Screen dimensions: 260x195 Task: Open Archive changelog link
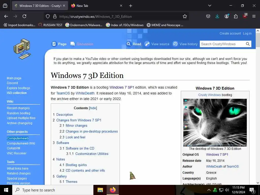click(x=20, y=123)
